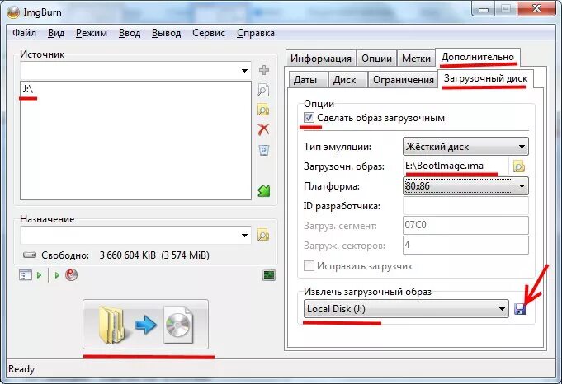This screenshot has height=384, width=562.
Task: Click the 'ID разработчика' input field
Action: pos(465,205)
